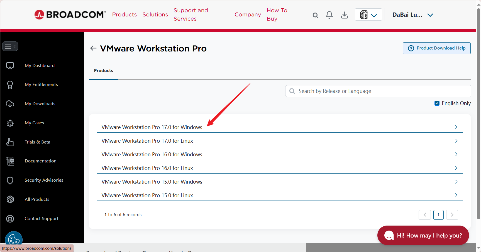Click the Security Advisories shield icon
This screenshot has height=252, width=481.
(x=10, y=180)
